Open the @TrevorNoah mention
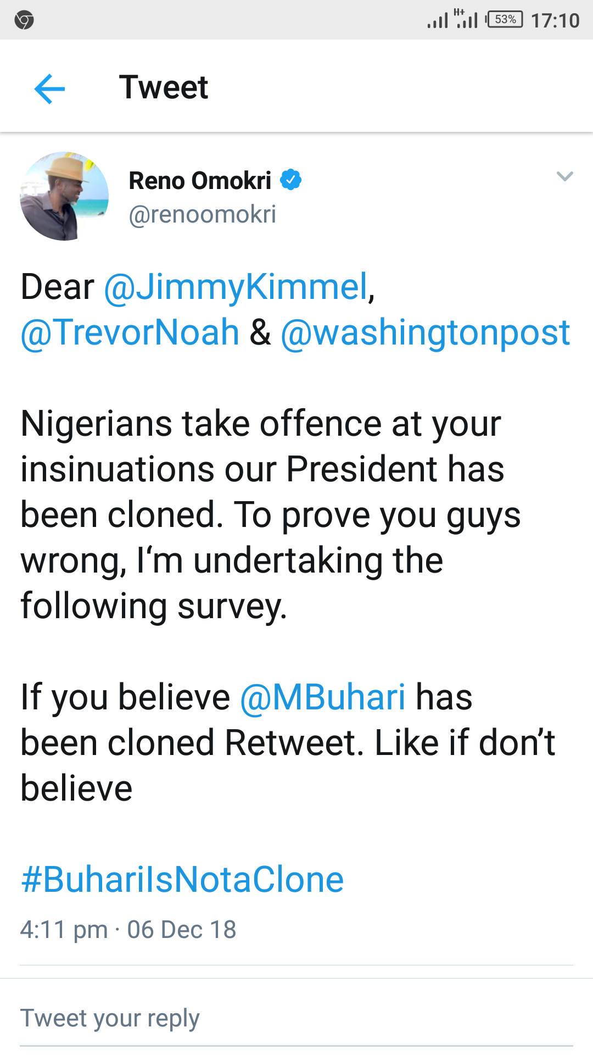This screenshot has height=1055, width=593. (x=130, y=332)
